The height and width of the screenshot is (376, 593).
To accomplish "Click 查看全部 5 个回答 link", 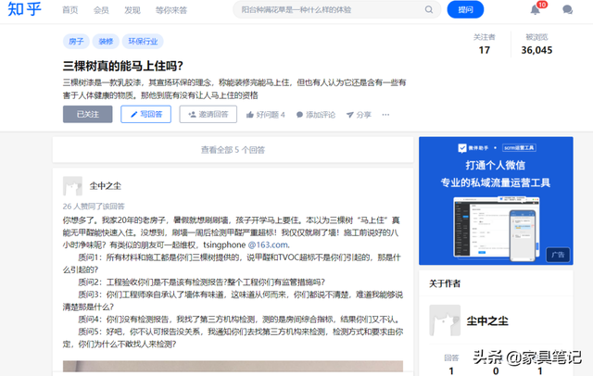I will pyautogui.click(x=233, y=150).
